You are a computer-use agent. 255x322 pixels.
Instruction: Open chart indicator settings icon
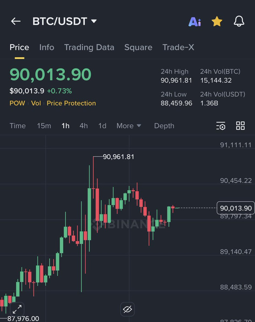221,126
